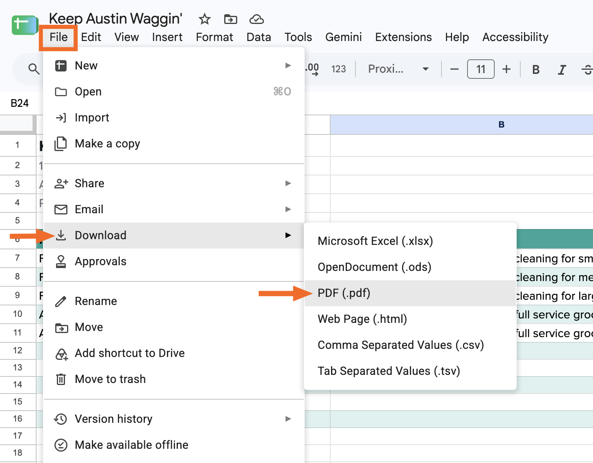Click the move to folder icon
This screenshot has height=463, width=593.
230,19
